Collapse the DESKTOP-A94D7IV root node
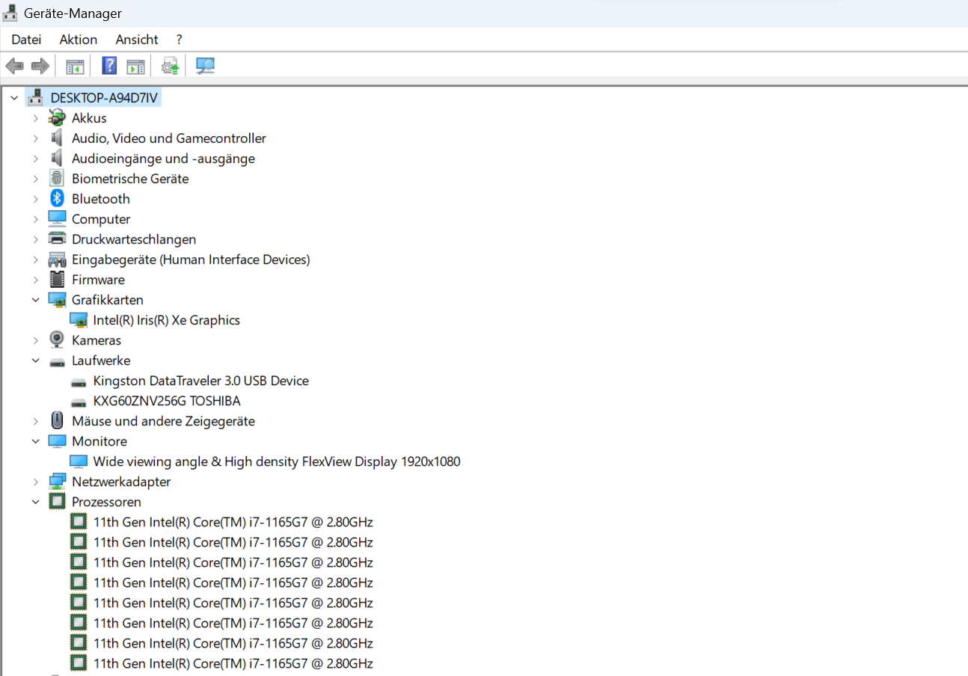Image resolution: width=968 pixels, height=676 pixels. point(13,97)
